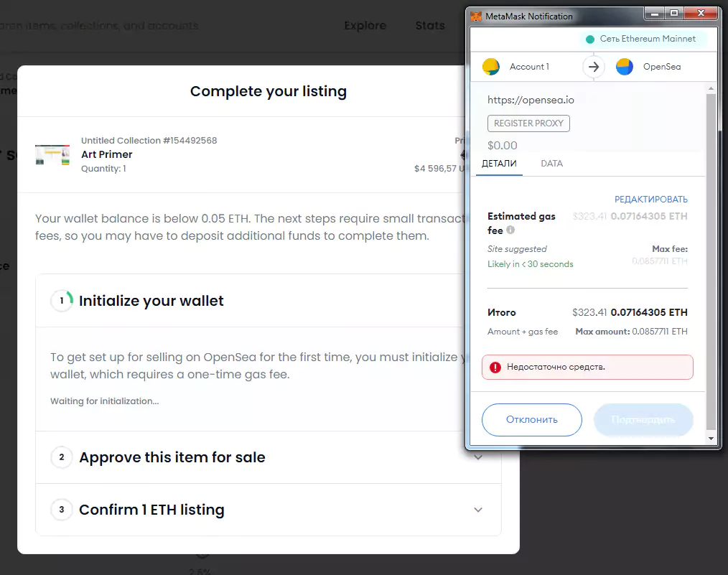This screenshot has height=575, width=728.
Task: Click the Likely in < 30 seconds text
Action: click(x=531, y=264)
